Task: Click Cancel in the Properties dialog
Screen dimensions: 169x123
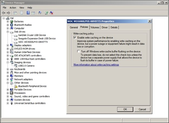Action: pos(142,109)
